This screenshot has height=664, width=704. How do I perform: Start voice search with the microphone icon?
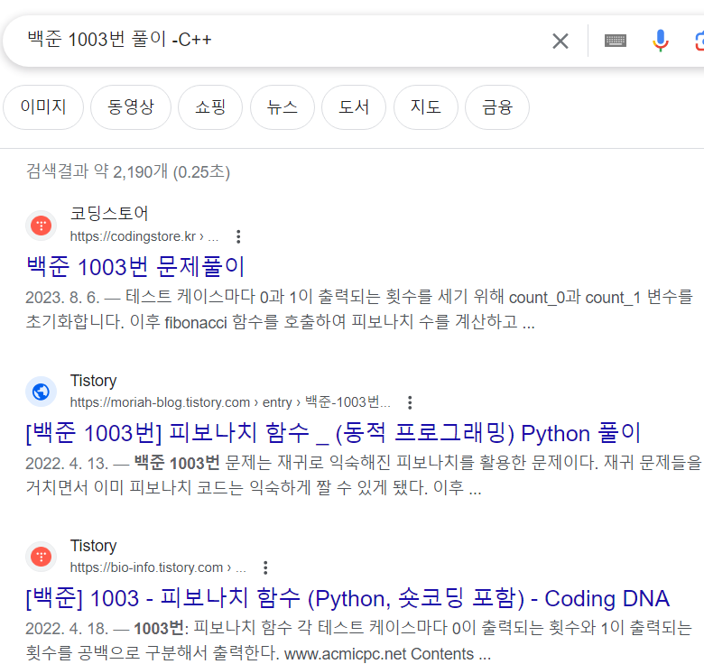point(660,41)
